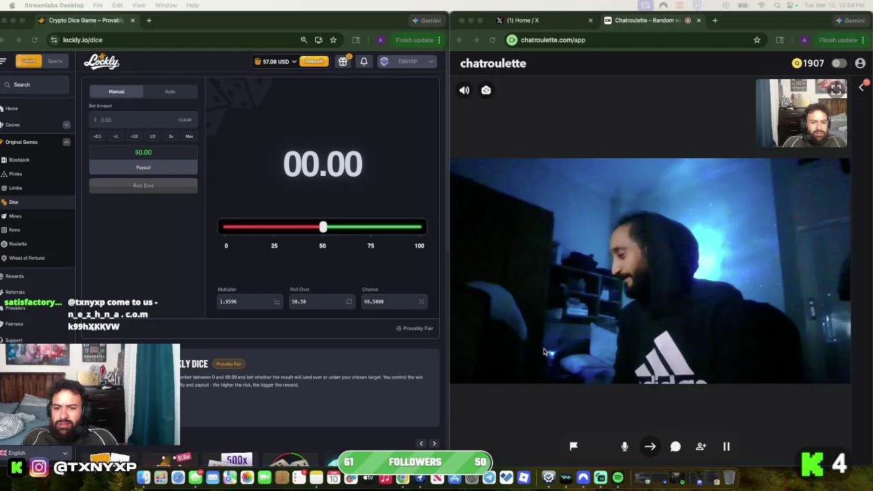Click the green portion of dice slider

pos(374,227)
